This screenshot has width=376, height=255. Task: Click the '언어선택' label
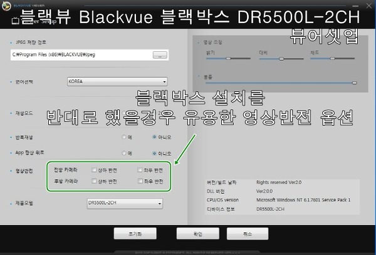[x=24, y=82]
